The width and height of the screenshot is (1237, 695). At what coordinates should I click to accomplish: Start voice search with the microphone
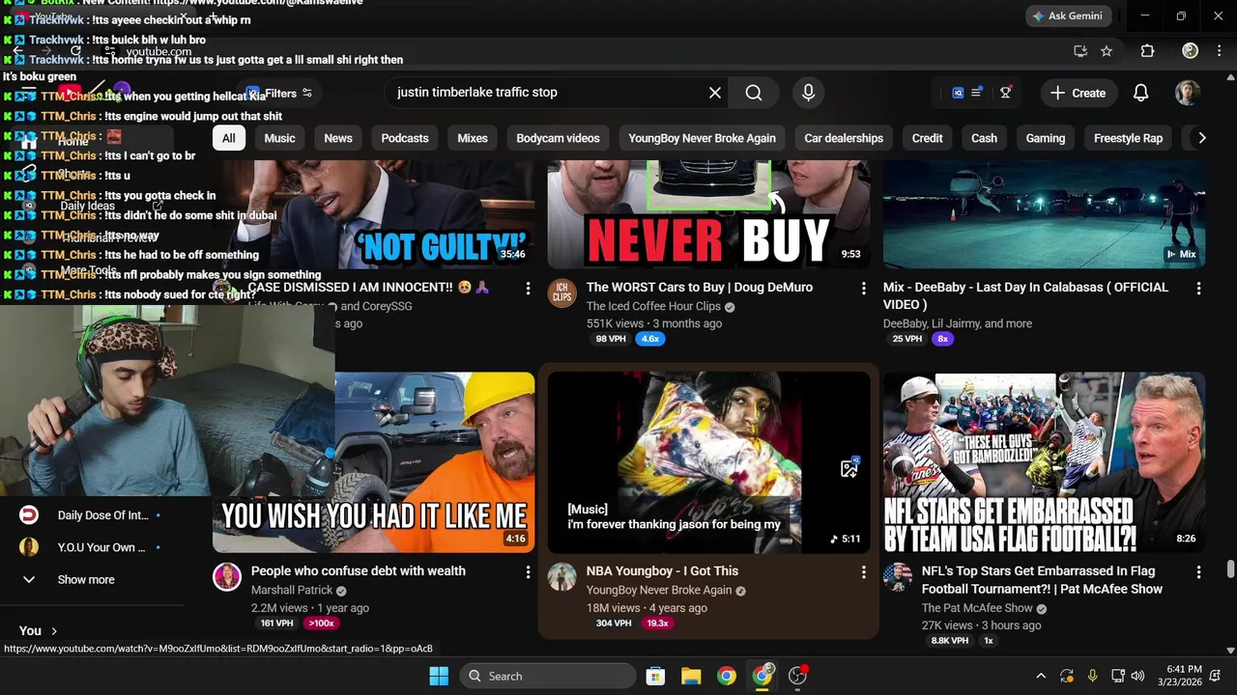[809, 93]
